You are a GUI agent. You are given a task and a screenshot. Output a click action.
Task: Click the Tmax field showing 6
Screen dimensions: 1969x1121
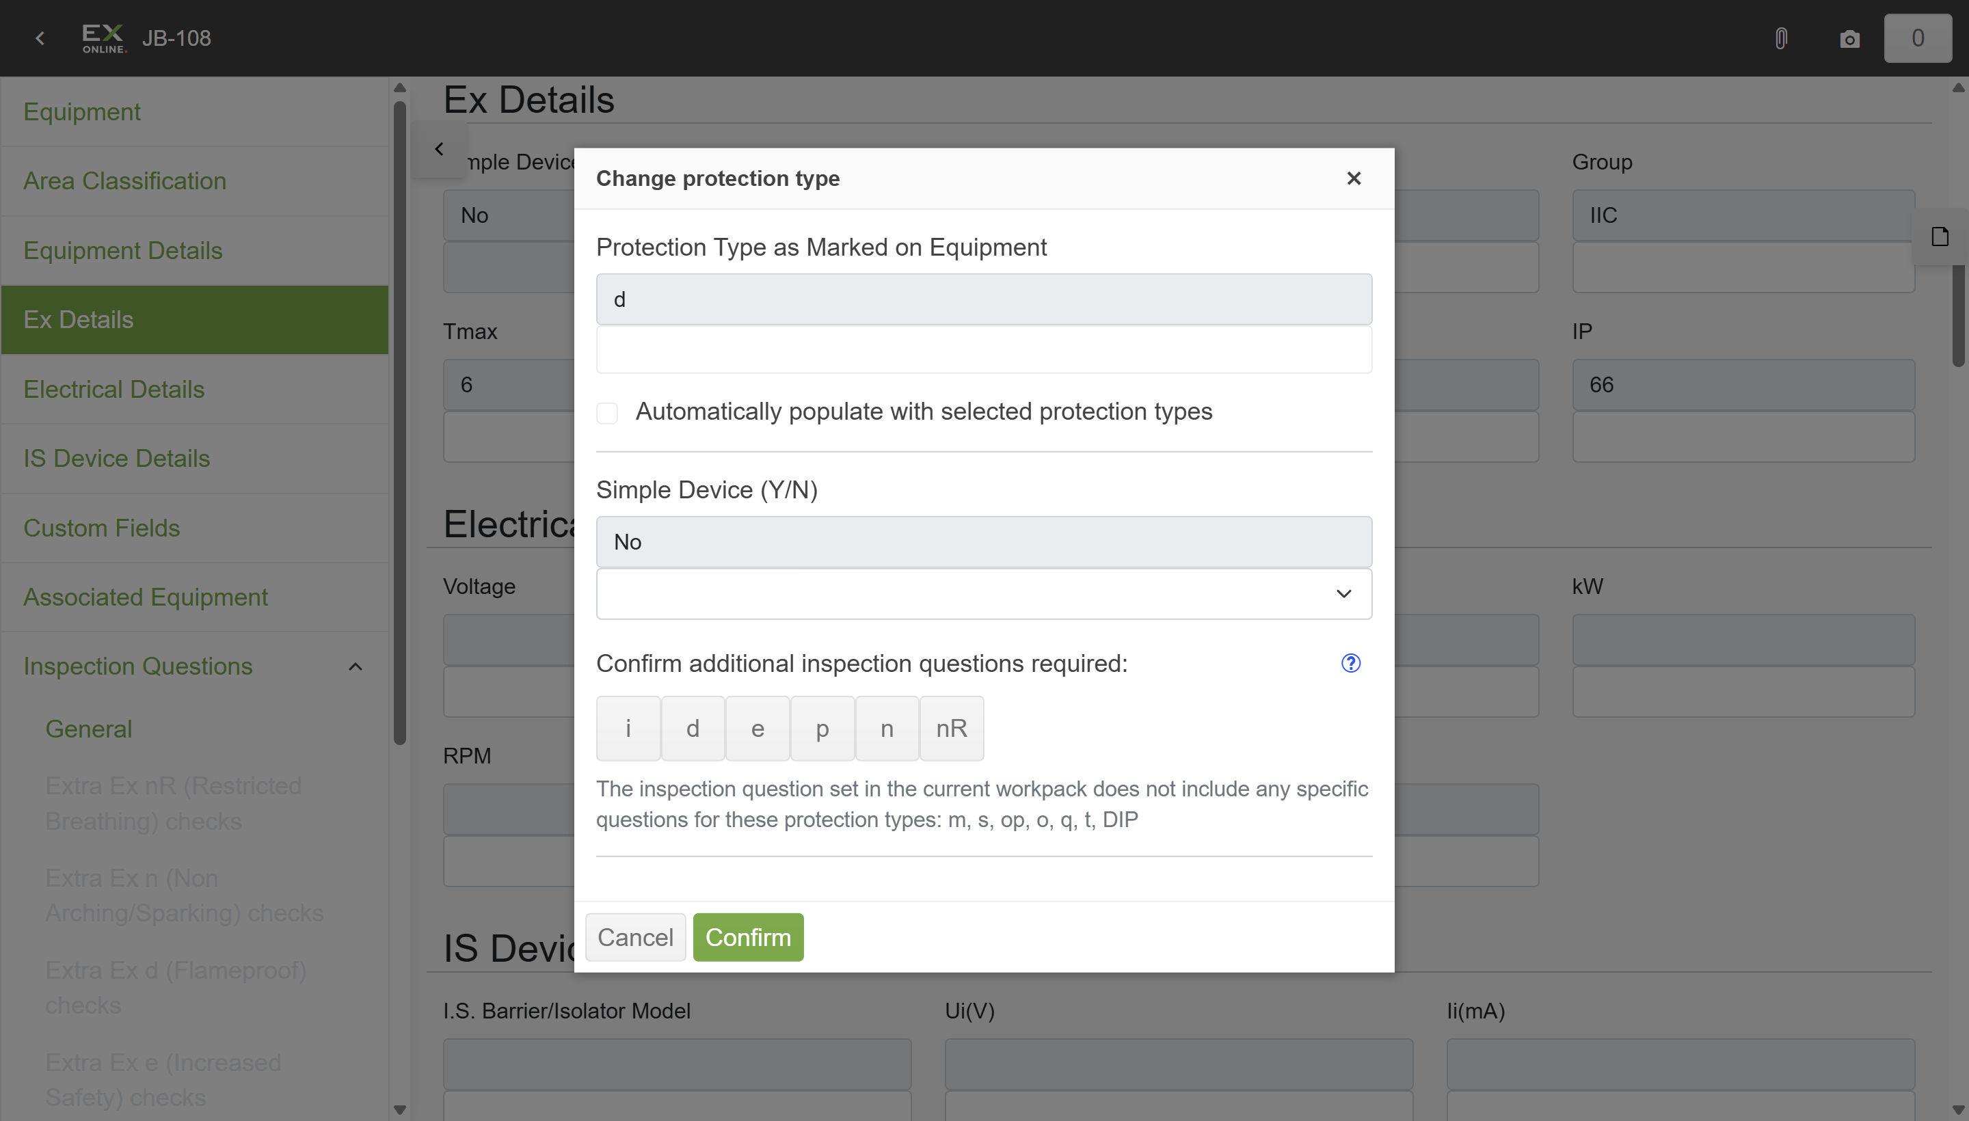click(508, 385)
